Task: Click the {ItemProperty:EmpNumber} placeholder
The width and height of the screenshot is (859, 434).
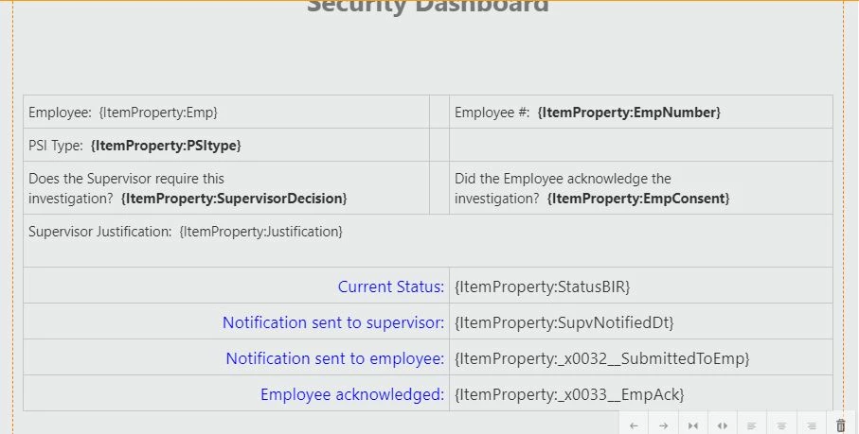Action: point(629,113)
